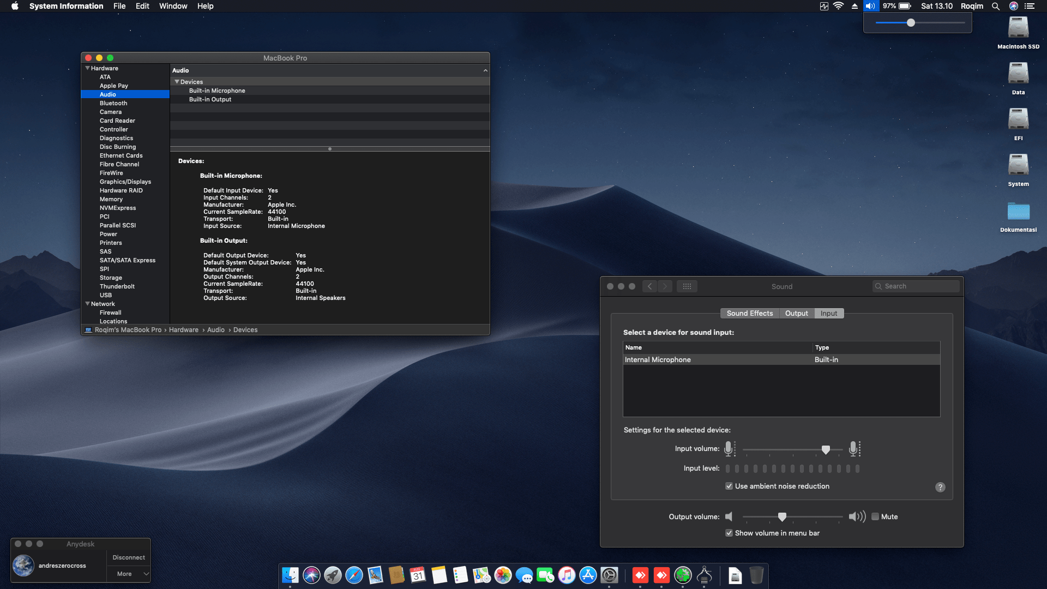1047x589 pixels.
Task: Open the More dropdown in Anydesk
Action: tap(129, 574)
